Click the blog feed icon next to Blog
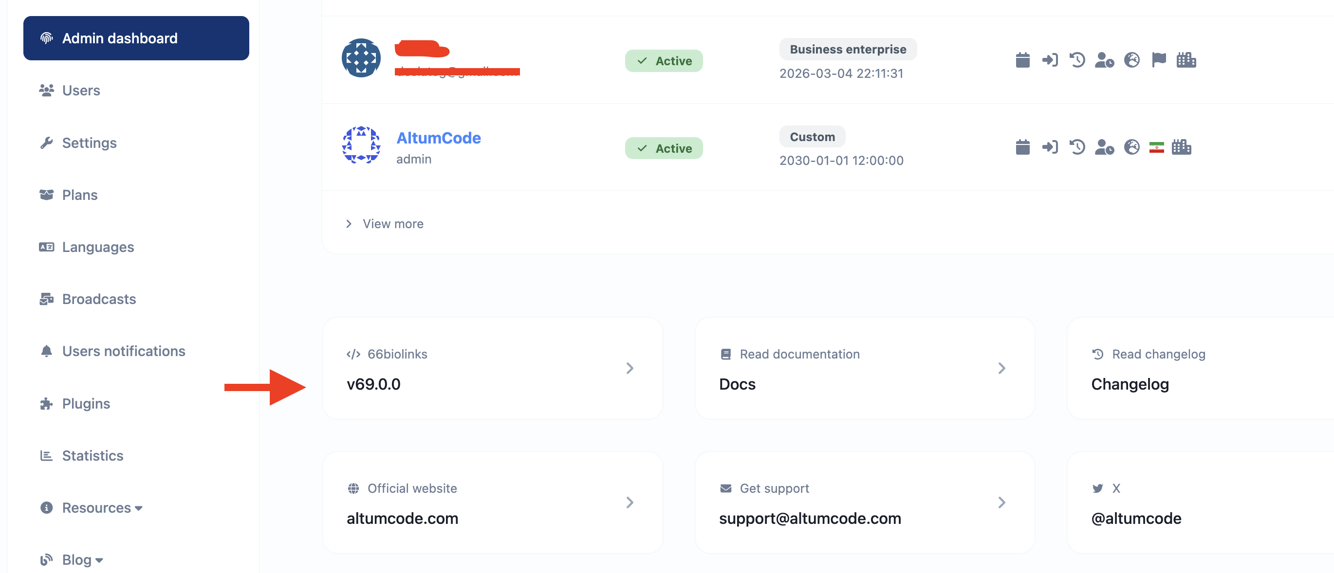The width and height of the screenshot is (1334, 573). 47,559
